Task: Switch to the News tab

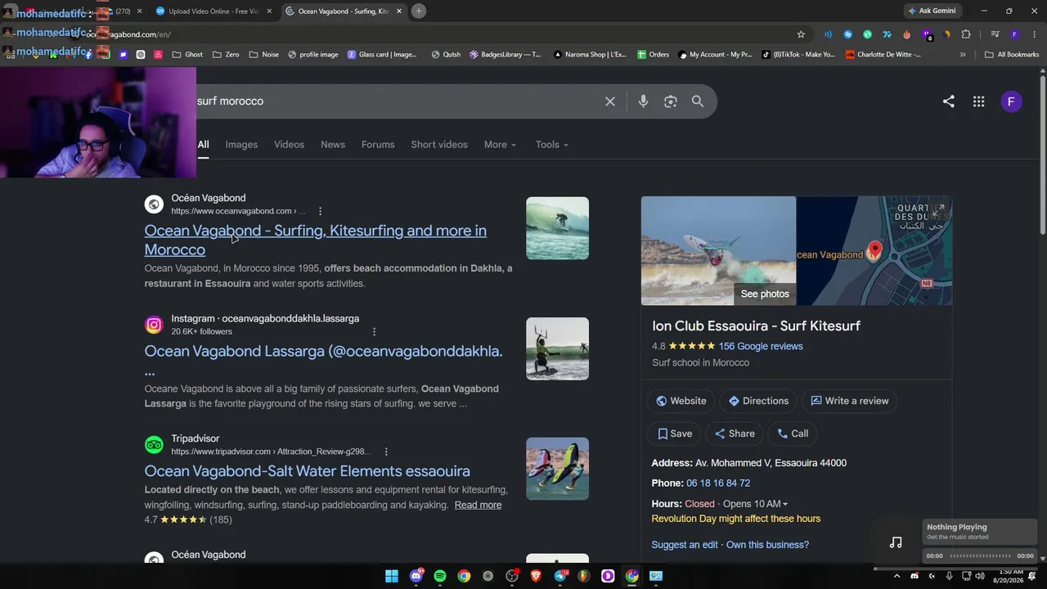Action: (333, 145)
